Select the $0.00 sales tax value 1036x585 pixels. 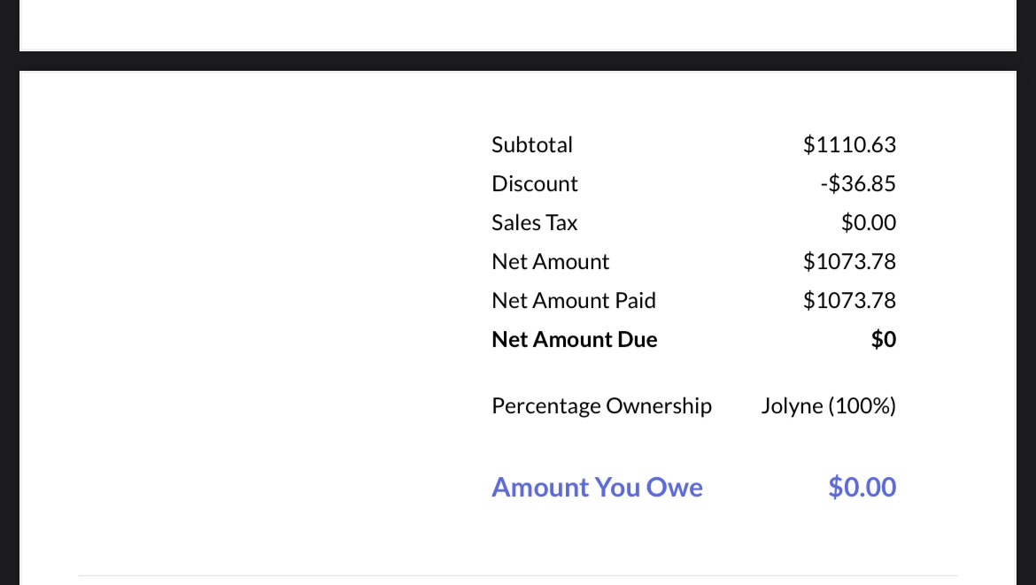868,222
